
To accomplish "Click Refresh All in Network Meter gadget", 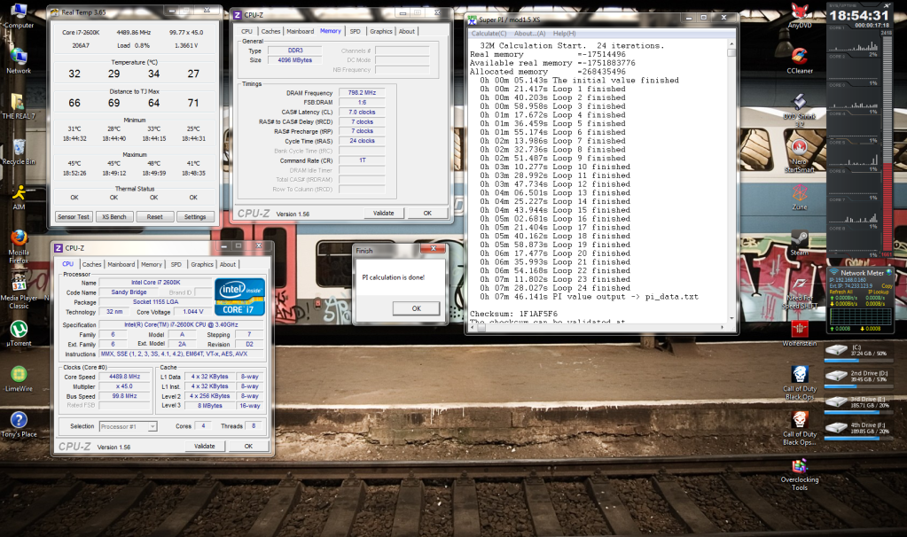I will point(841,292).
